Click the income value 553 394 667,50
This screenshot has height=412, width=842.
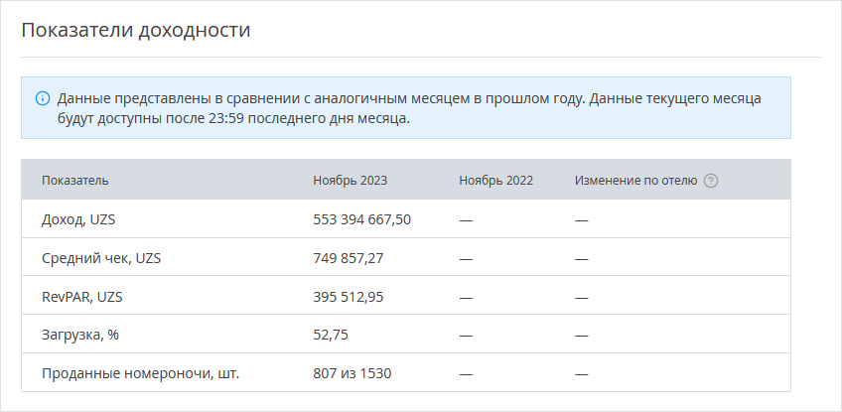[x=362, y=219]
